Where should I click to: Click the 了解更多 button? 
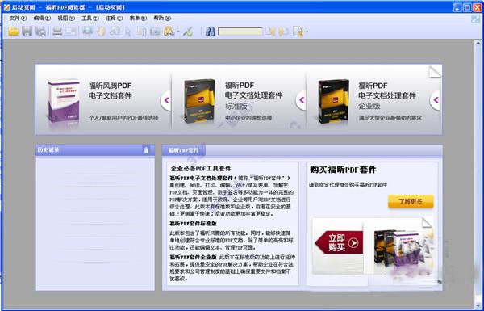(x=411, y=201)
